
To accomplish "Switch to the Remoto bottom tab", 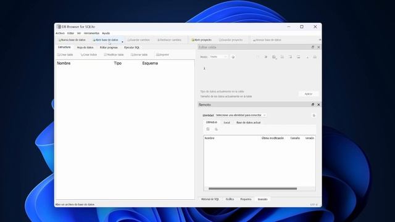I will 262,199.
